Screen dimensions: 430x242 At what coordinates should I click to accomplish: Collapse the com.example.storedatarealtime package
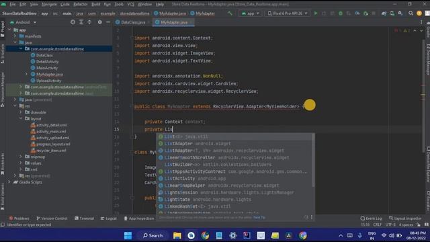(x=21, y=48)
